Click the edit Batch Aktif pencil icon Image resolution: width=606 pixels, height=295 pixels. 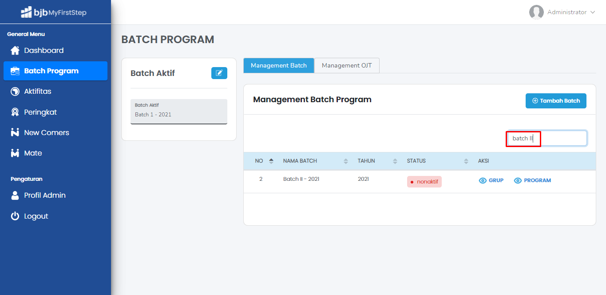point(219,73)
